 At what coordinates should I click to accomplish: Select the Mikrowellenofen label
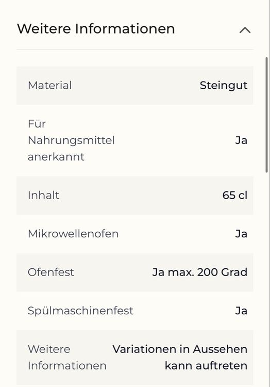(x=73, y=234)
